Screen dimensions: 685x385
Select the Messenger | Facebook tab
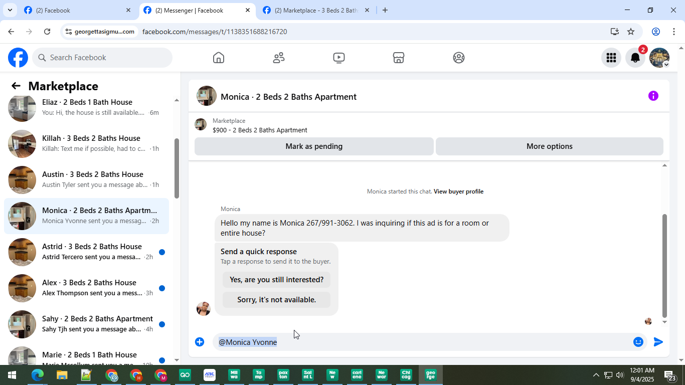click(196, 10)
